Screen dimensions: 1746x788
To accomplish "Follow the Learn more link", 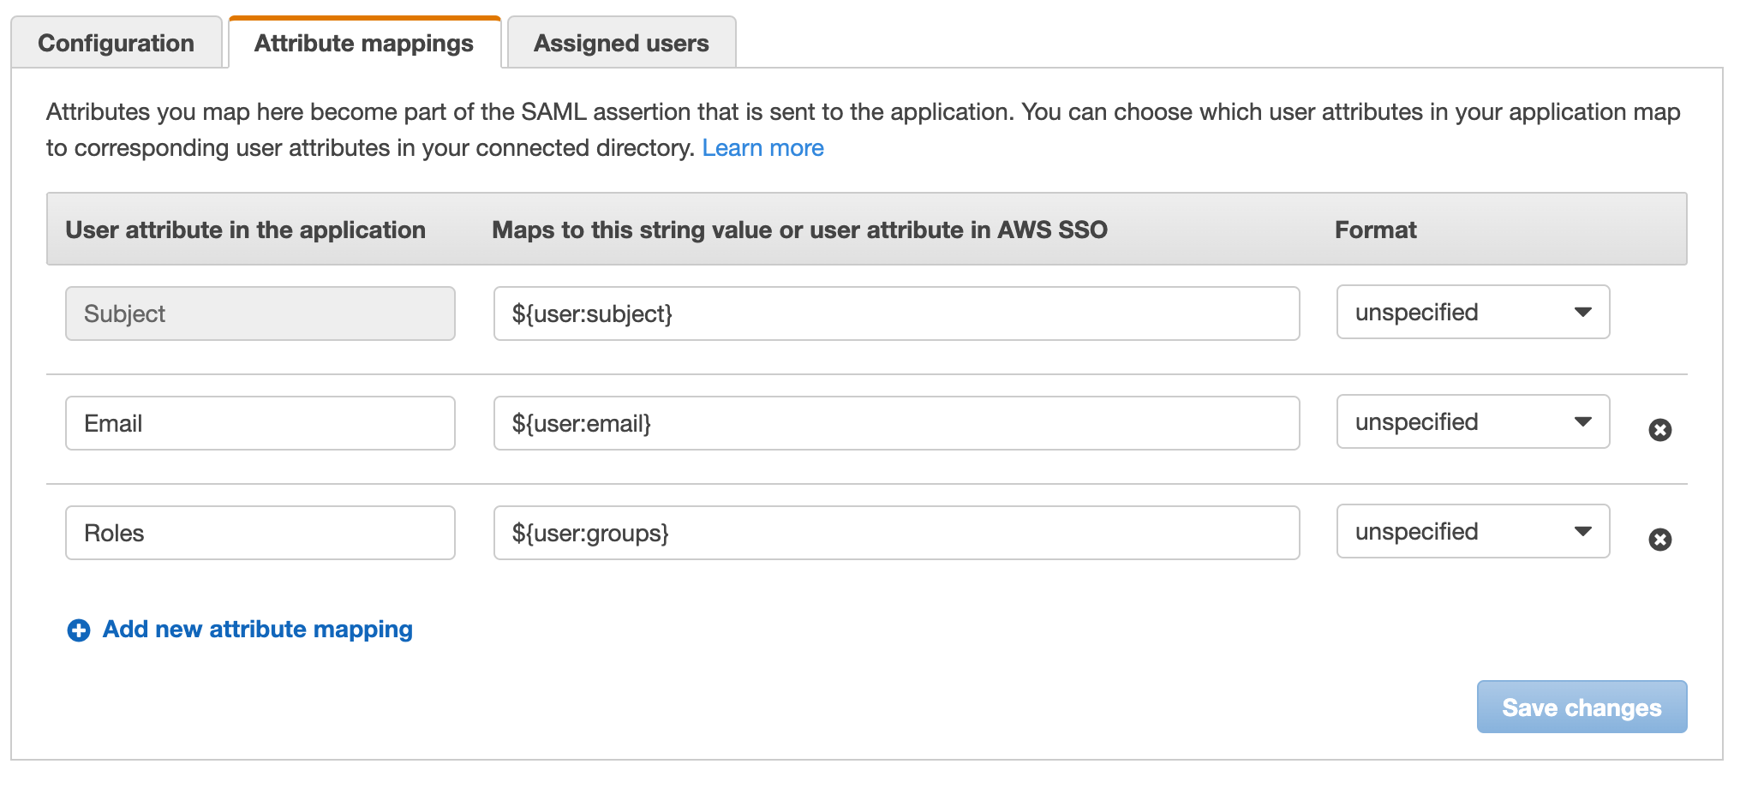I will pos(762,148).
